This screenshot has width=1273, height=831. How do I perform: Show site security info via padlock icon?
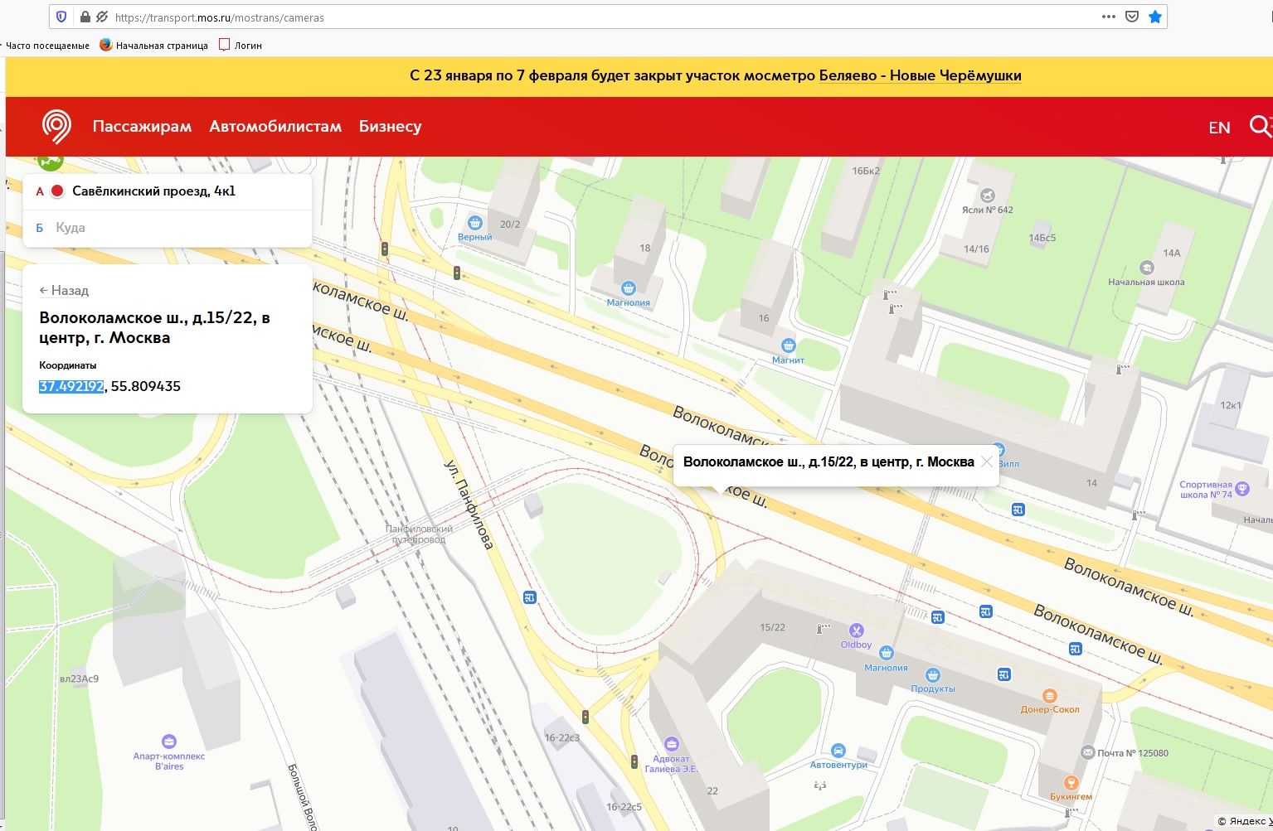(x=85, y=17)
